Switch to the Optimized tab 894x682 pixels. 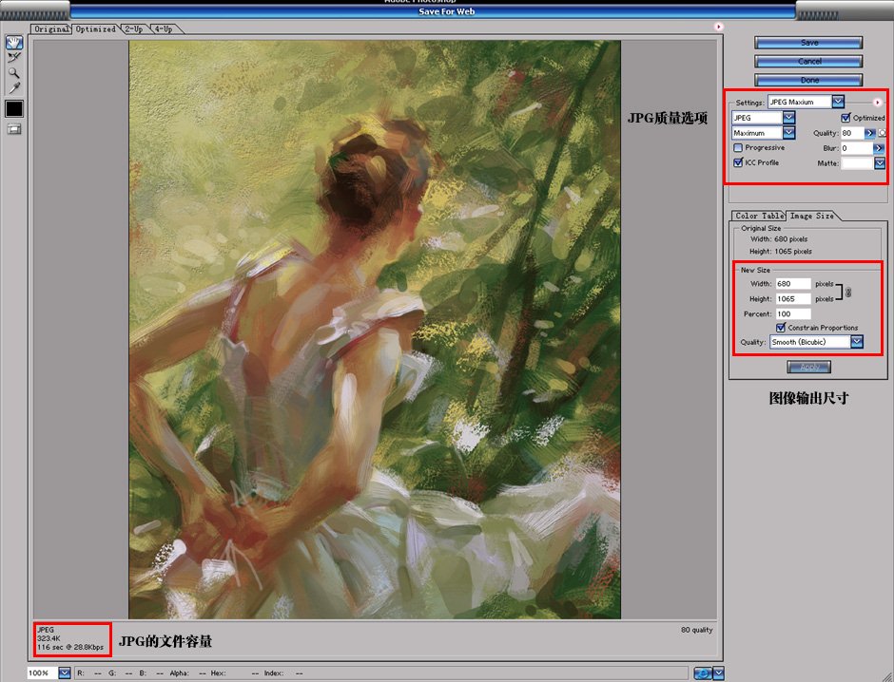click(x=95, y=29)
